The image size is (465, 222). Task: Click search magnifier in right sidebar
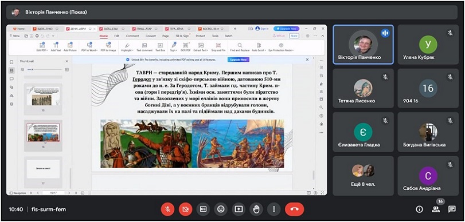click(322, 107)
